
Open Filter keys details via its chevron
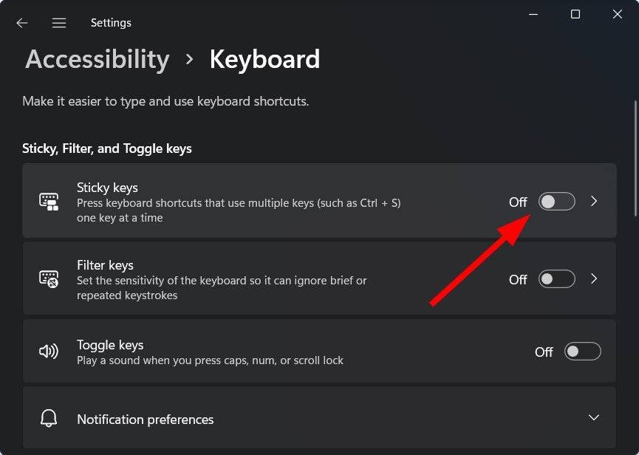(594, 279)
